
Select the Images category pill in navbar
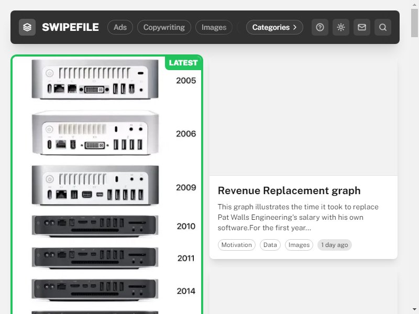point(214,27)
